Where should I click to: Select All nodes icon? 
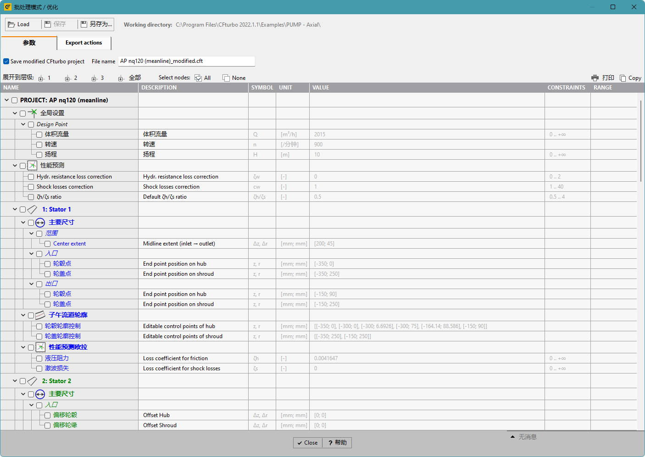coord(198,78)
